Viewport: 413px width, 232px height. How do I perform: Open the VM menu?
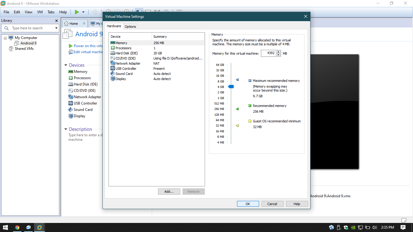coord(40,12)
